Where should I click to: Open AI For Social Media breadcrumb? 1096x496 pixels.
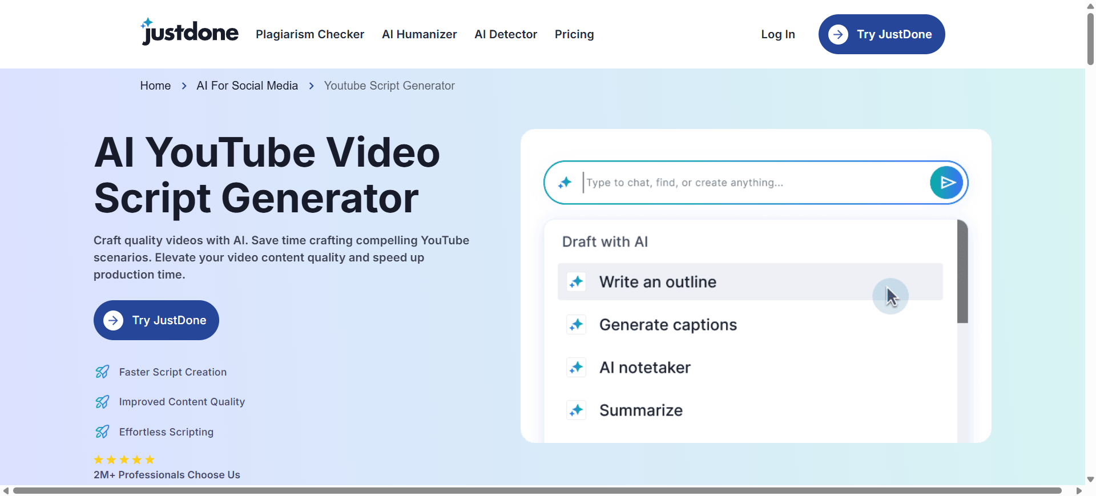point(247,86)
